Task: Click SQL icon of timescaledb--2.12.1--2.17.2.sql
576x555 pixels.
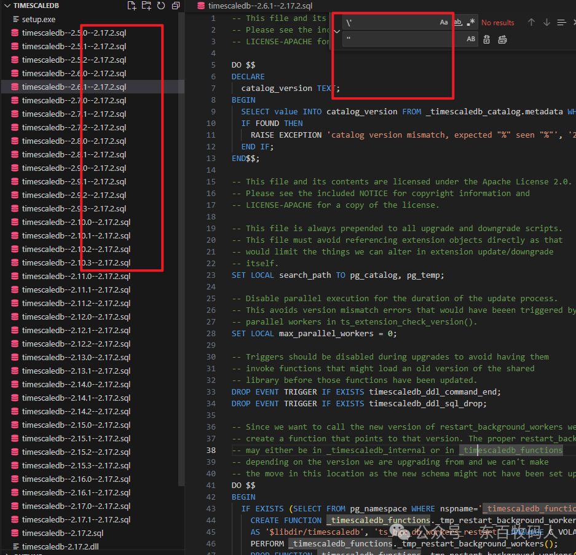Action: (15, 330)
